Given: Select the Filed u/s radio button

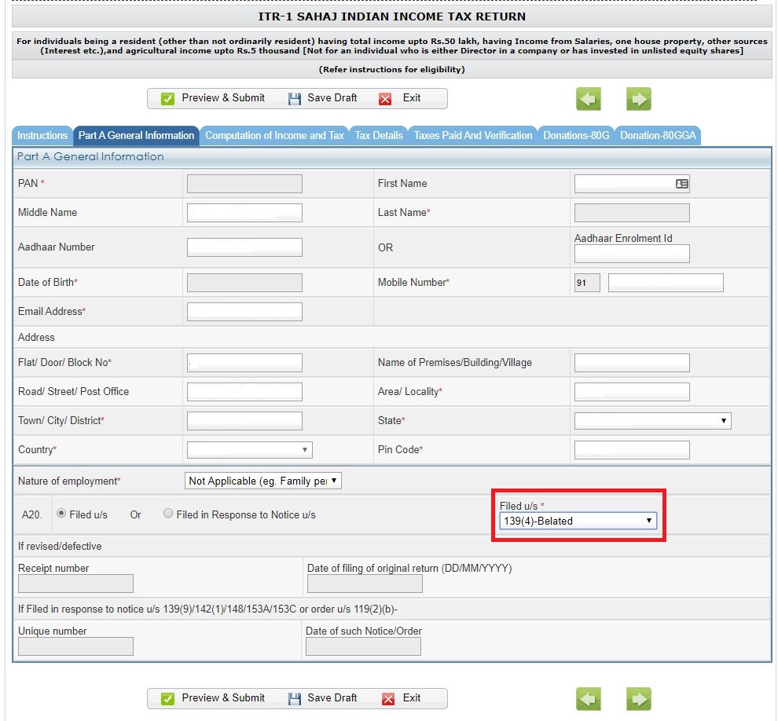Looking at the screenshot, I should click(x=62, y=514).
